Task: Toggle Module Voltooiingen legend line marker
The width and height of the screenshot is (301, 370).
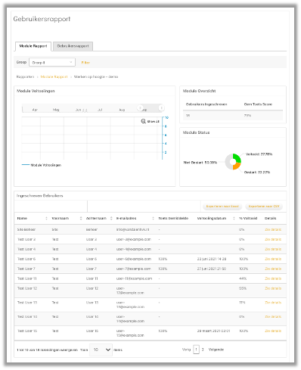Action: coord(26,165)
